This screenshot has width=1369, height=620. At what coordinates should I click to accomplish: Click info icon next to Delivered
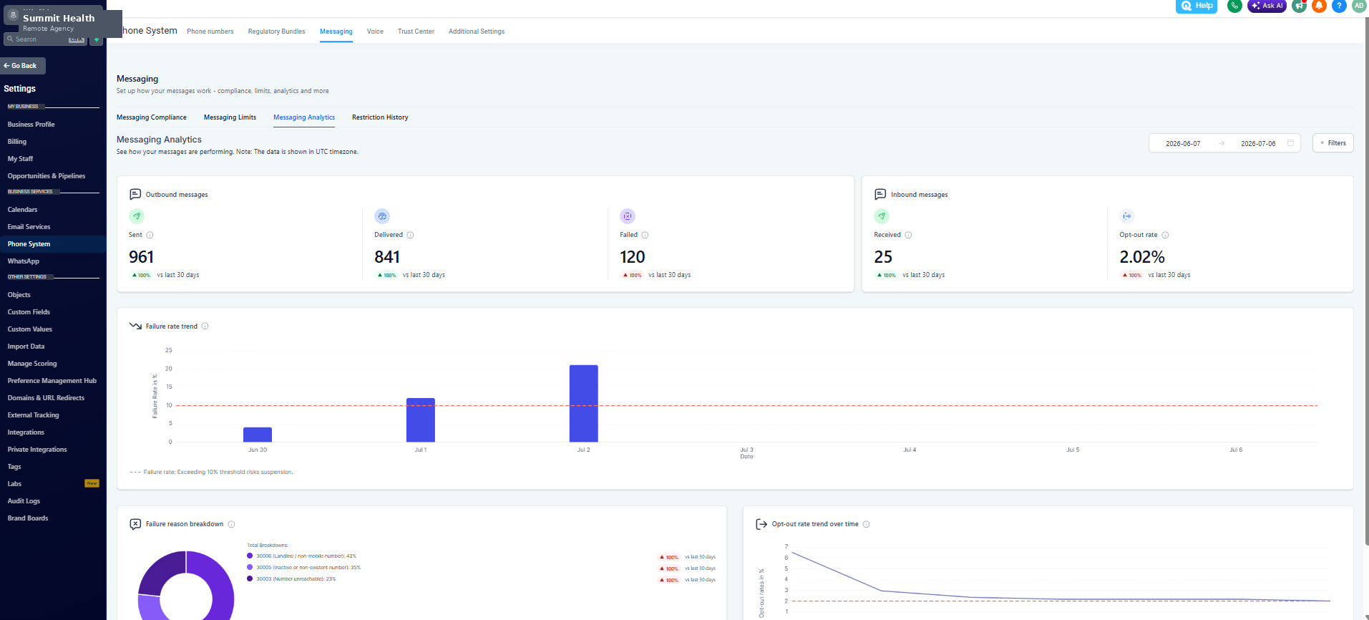click(410, 235)
